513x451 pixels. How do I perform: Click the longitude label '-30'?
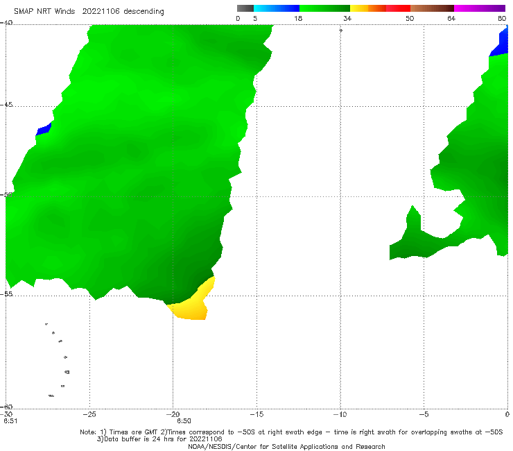(x=6, y=414)
